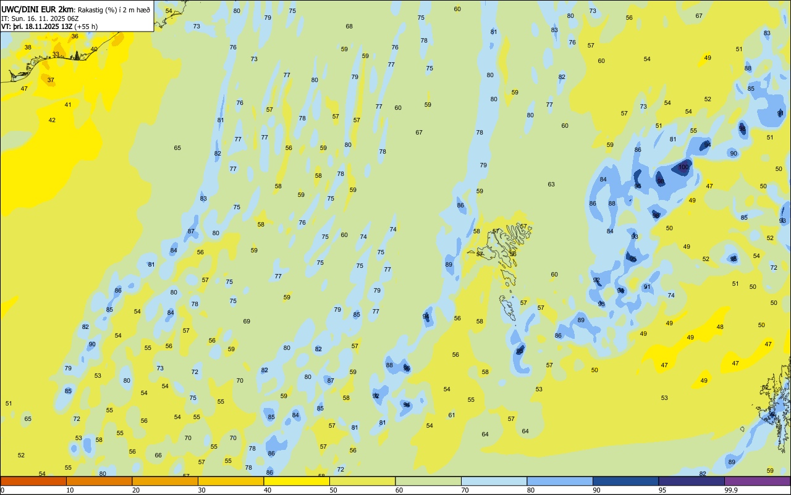
Task: Pick the pale yellow 50–60 legend swatch
Action: pos(362,481)
